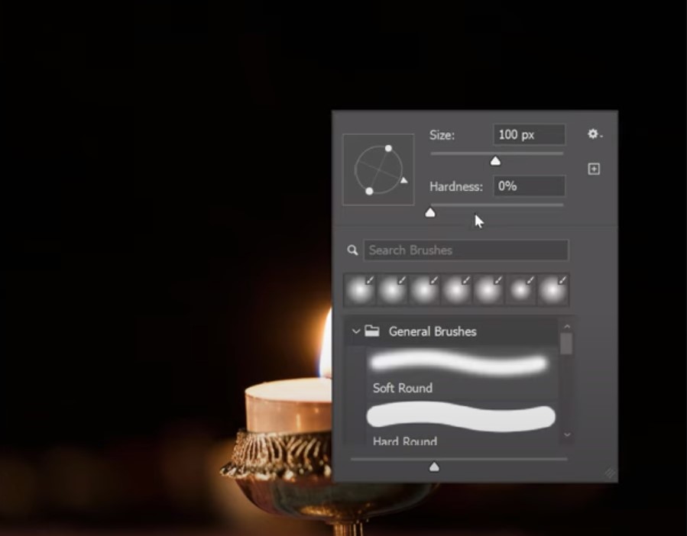687x536 pixels.
Task: Click the brush list scrollbar thumb
Action: (x=566, y=344)
